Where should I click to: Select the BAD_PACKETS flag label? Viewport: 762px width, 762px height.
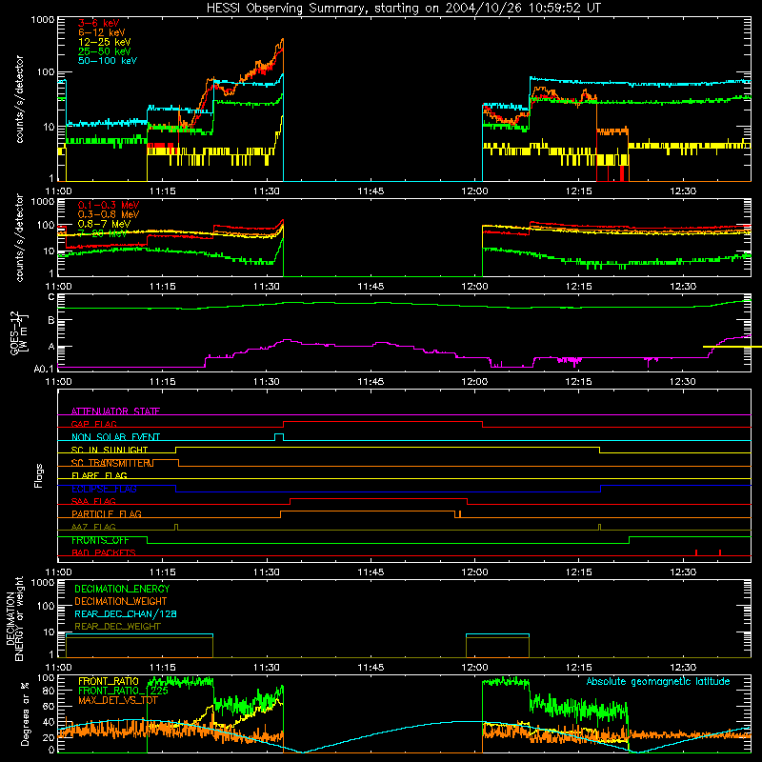click(x=104, y=552)
